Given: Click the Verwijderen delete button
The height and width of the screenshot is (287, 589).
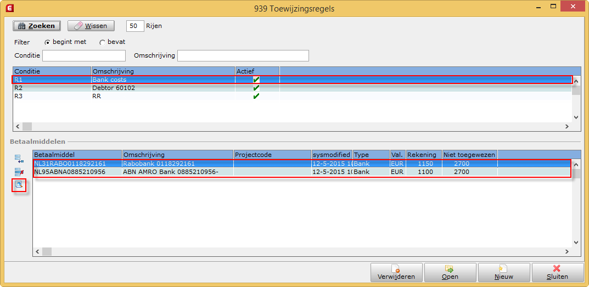Looking at the screenshot, I should [396, 273].
